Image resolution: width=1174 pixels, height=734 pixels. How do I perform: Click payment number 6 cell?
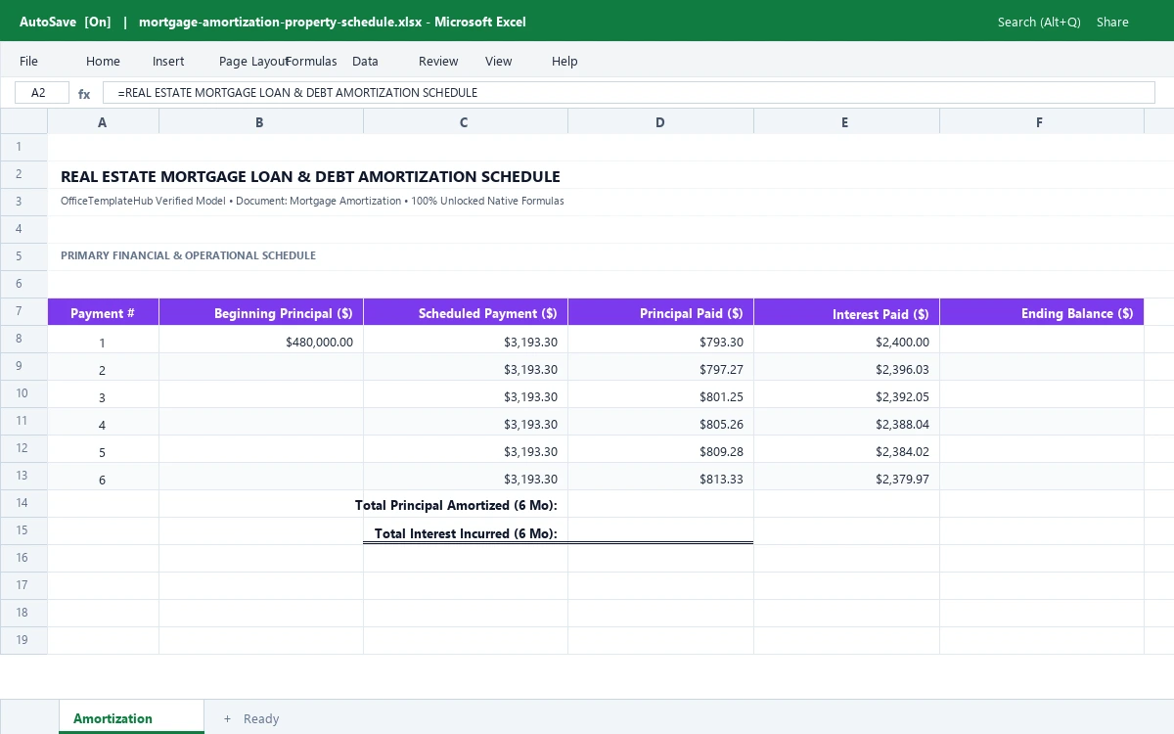coord(103,477)
